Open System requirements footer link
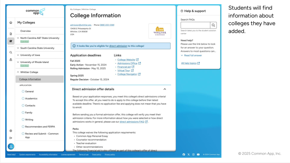Viewport: 290px width, 163px height. click(27, 154)
